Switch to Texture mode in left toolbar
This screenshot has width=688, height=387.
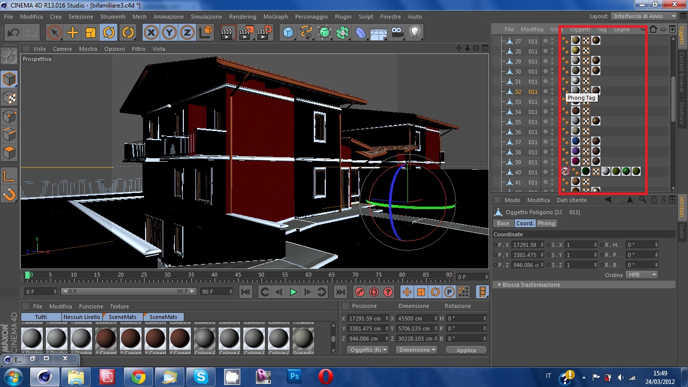(10, 97)
